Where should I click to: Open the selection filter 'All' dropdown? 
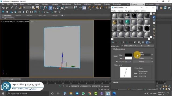(27, 7)
